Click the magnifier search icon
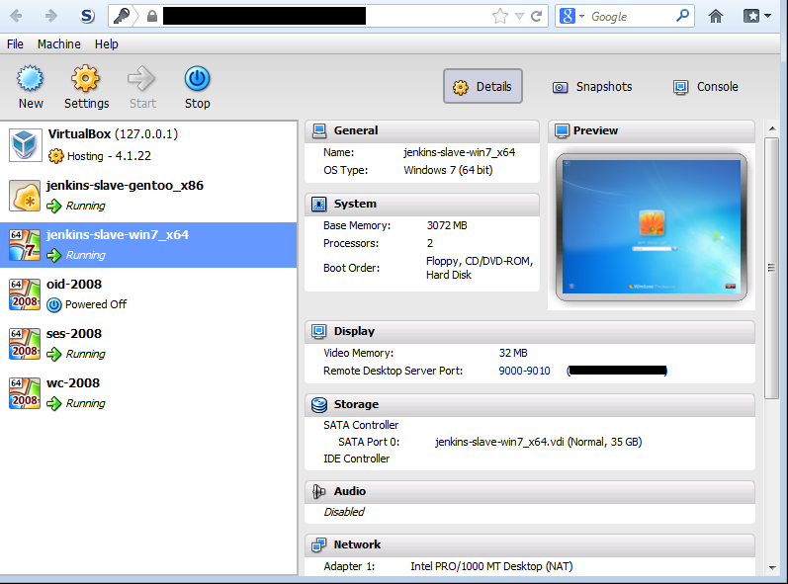The width and height of the screenshot is (788, 584). (682, 16)
